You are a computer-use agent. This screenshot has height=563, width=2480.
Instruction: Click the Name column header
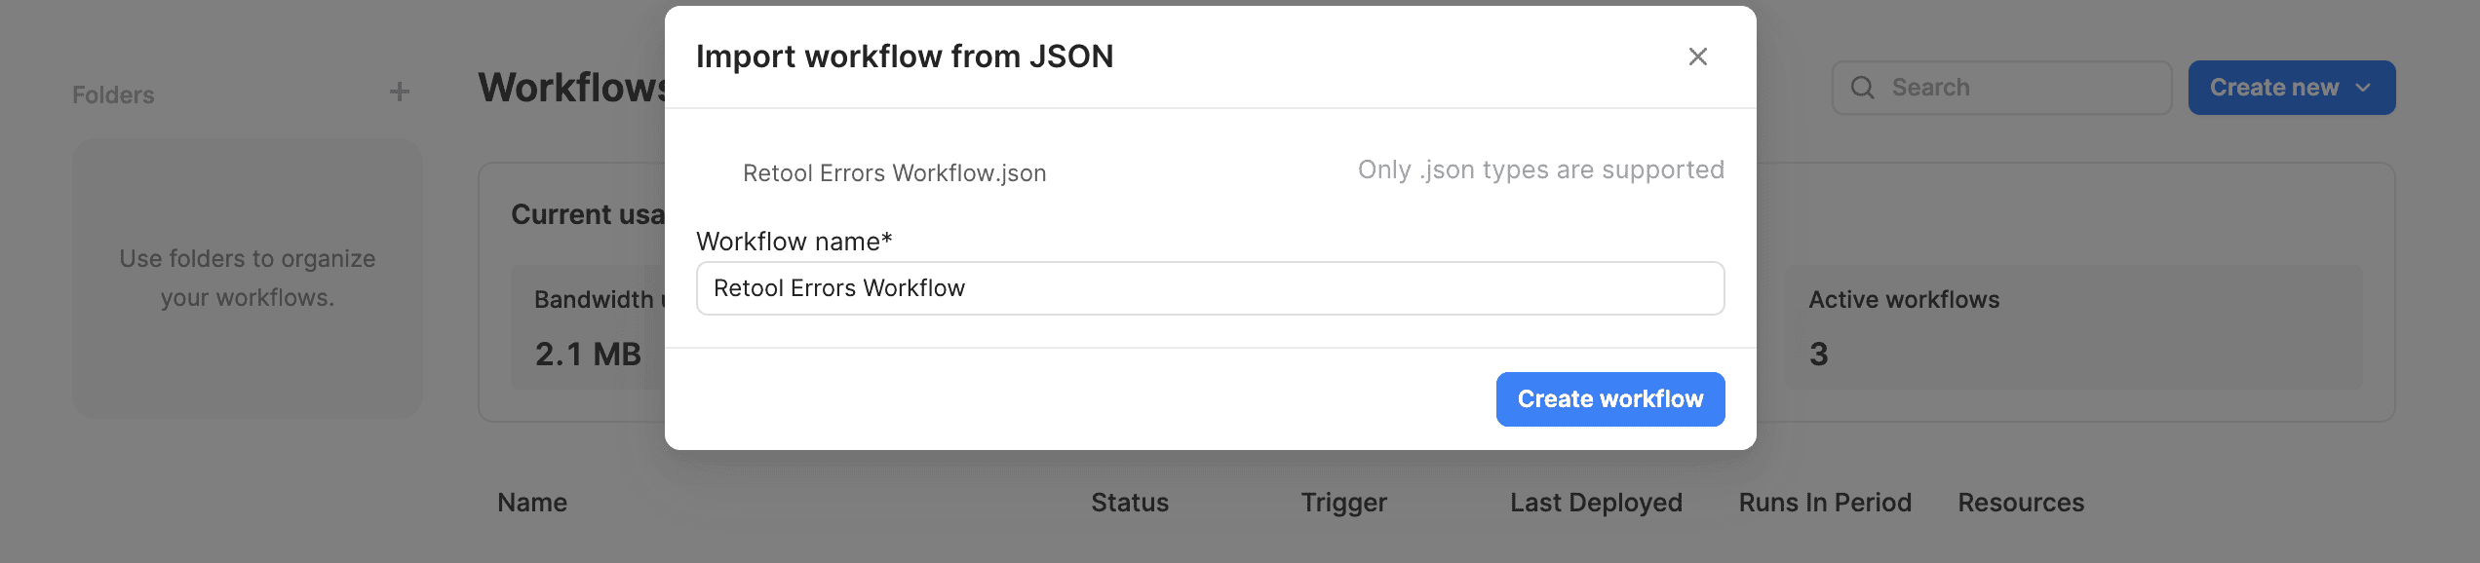click(531, 502)
